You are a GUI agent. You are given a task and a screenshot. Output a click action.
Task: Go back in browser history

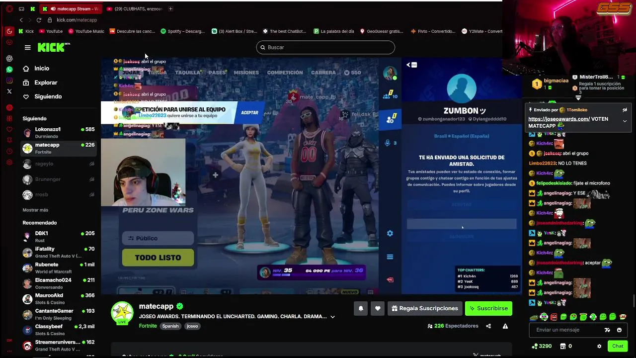(21, 20)
